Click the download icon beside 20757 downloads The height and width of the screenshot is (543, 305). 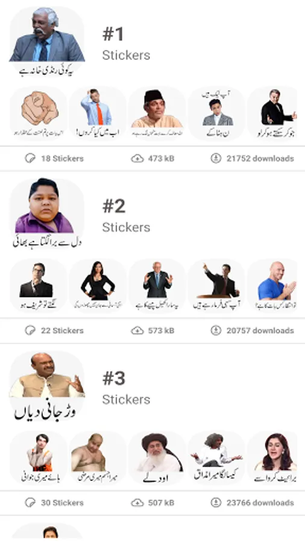coord(216,331)
